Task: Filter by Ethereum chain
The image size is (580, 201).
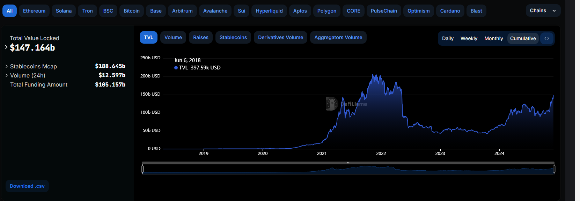Action: click(x=34, y=11)
